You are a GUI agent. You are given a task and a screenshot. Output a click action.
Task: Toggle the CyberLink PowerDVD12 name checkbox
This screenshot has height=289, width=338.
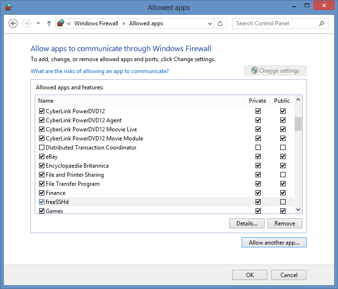(42, 111)
